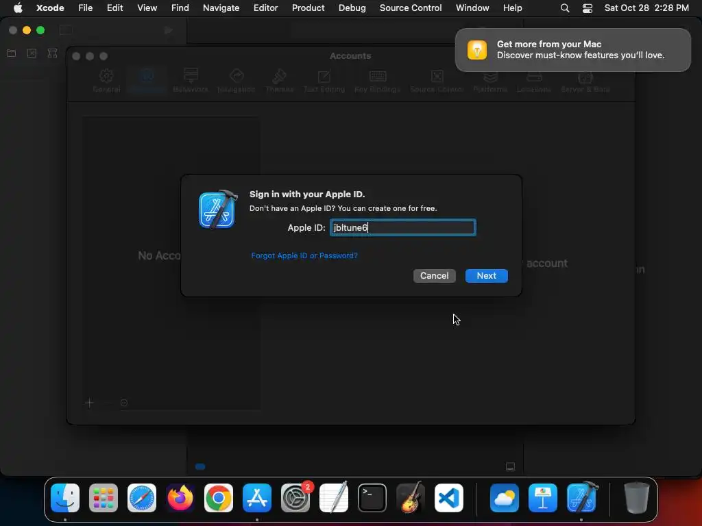702x526 pixels.
Task: Open the Edit menu
Action: tap(114, 8)
